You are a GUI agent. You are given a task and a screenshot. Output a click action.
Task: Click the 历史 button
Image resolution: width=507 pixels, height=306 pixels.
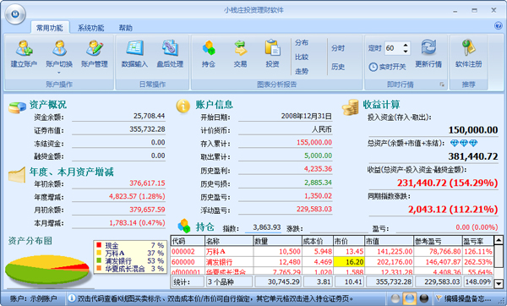click(x=338, y=67)
